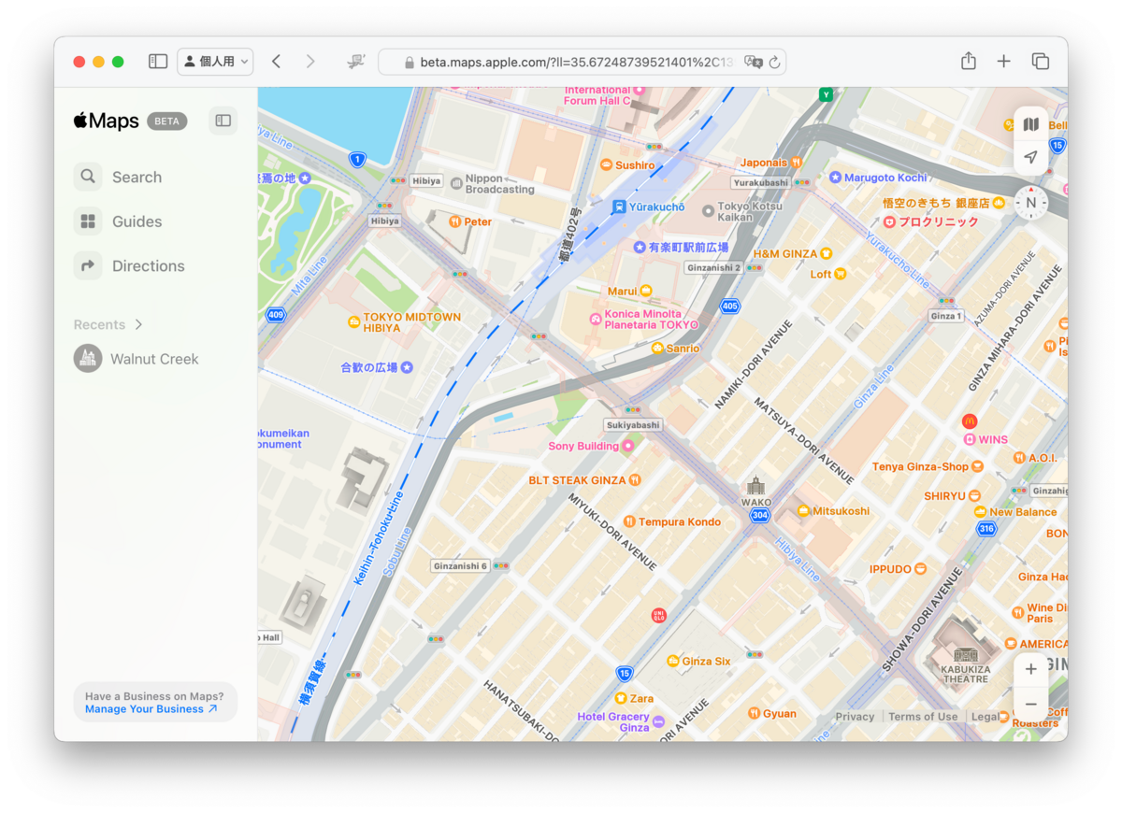
Task: Show the tab overview icon
Action: (x=1040, y=62)
